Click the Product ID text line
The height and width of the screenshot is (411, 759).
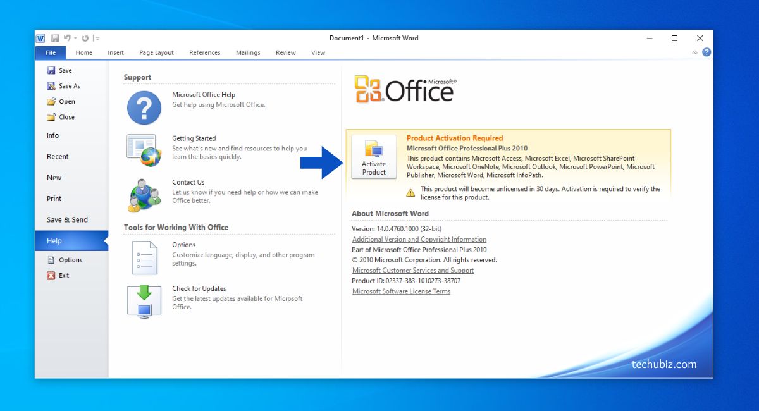(406, 281)
